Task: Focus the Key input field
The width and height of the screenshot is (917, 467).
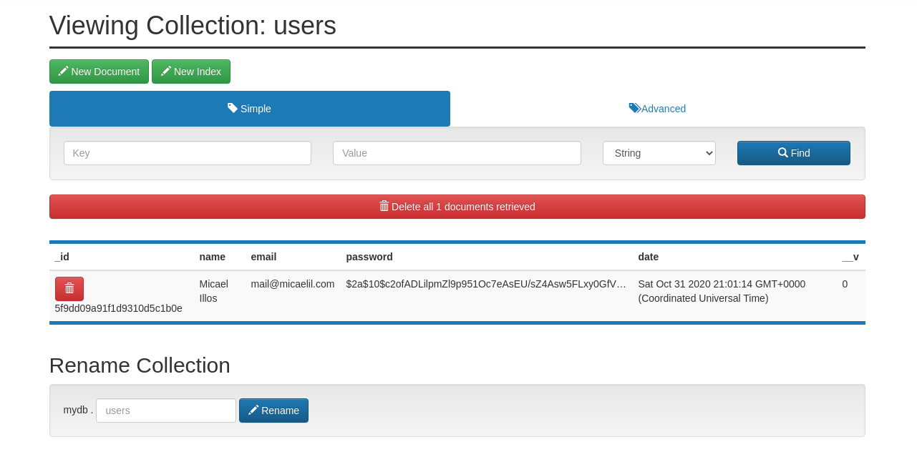Action: tap(188, 153)
